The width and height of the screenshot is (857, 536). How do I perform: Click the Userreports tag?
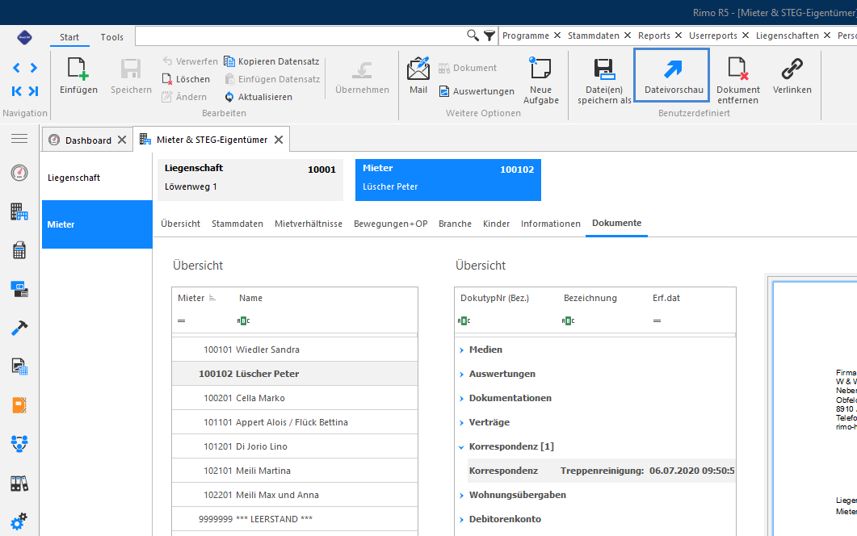[x=712, y=36]
